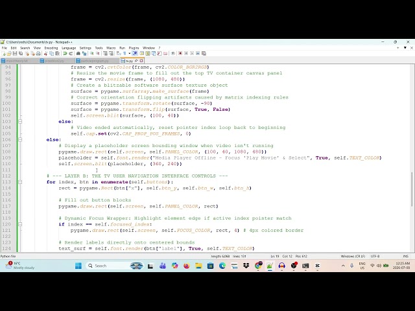The width and height of the screenshot is (415, 311).
Task: Click line number 112 in the margin
Action: [6, 176]
